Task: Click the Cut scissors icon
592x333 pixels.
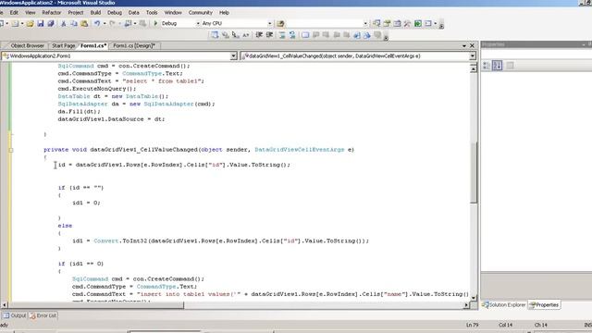Action: (64, 23)
